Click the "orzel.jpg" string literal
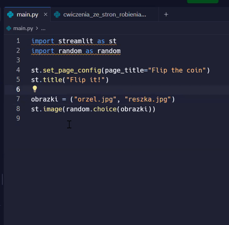Image resolution: width=229 pixels, height=225 pixels. click(95, 99)
